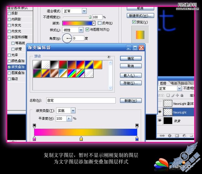Select the magenta color stop
This screenshot has width=202, height=174.
pyautogui.click(x=34, y=138)
